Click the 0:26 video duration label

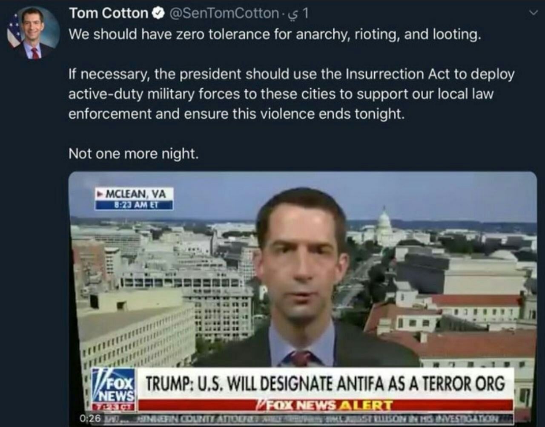[x=90, y=418]
